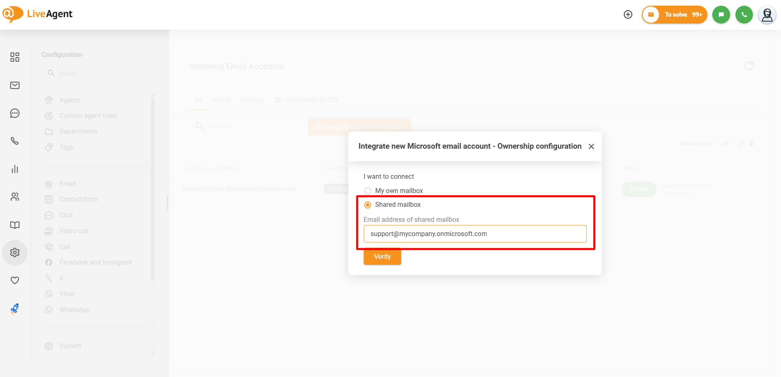Screen dimensions: 781x377
Task: Click the Verify button
Action: [x=382, y=257]
